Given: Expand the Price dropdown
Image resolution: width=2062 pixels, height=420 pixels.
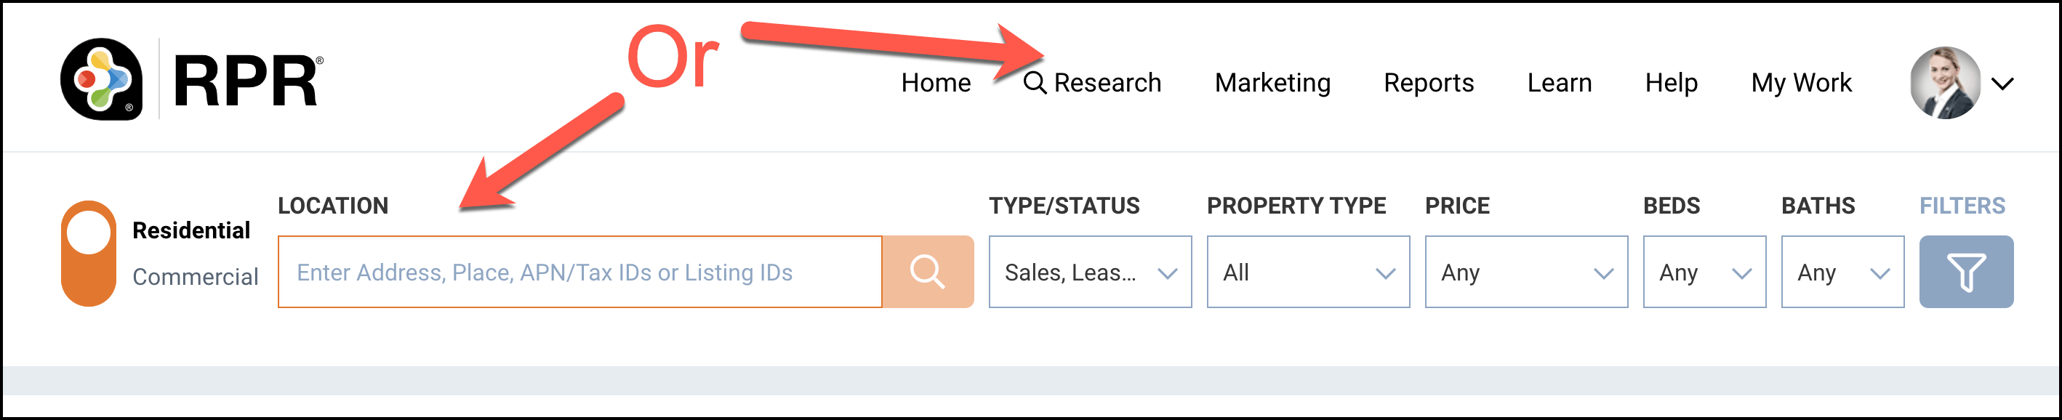Looking at the screenshot, I should tap(1525, 272).
